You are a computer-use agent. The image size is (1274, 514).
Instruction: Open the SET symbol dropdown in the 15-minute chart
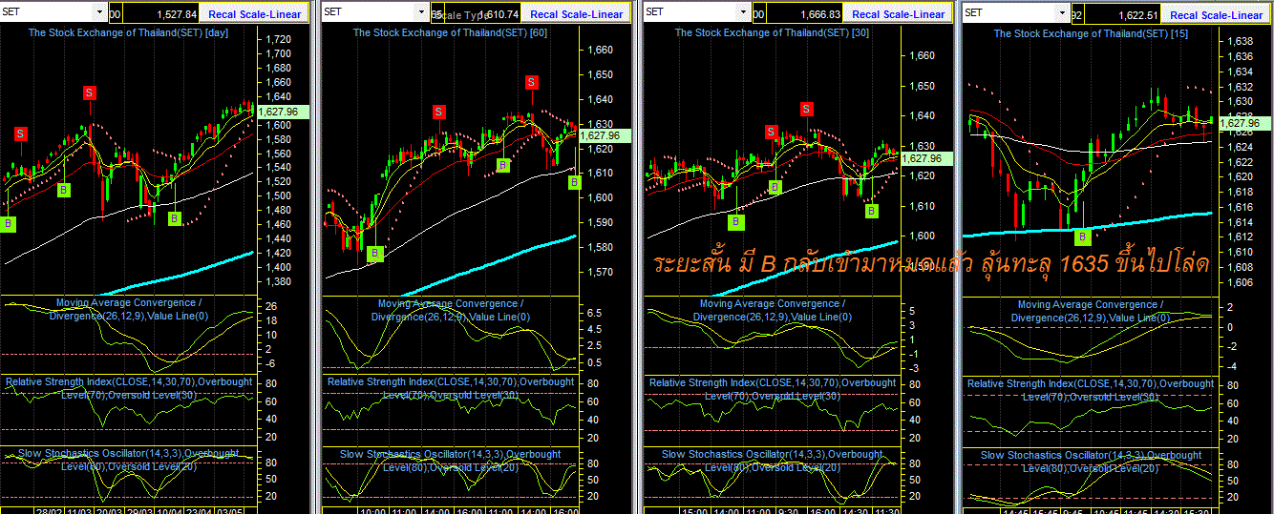tap(1062, 12)
